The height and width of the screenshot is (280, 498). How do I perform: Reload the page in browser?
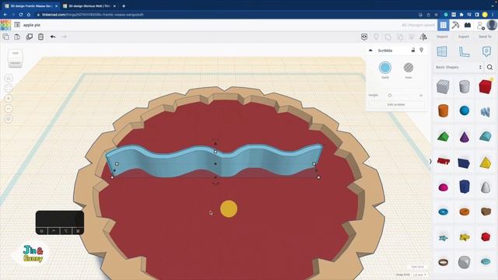21,15
